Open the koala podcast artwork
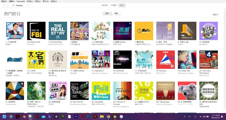226x120 pixels. 187,91
